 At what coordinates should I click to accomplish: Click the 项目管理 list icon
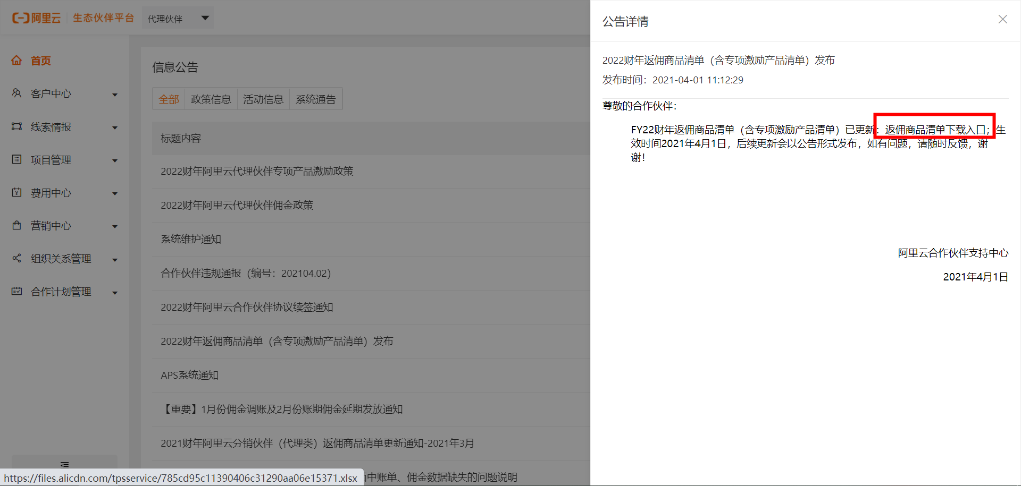(x=17, y=159)
